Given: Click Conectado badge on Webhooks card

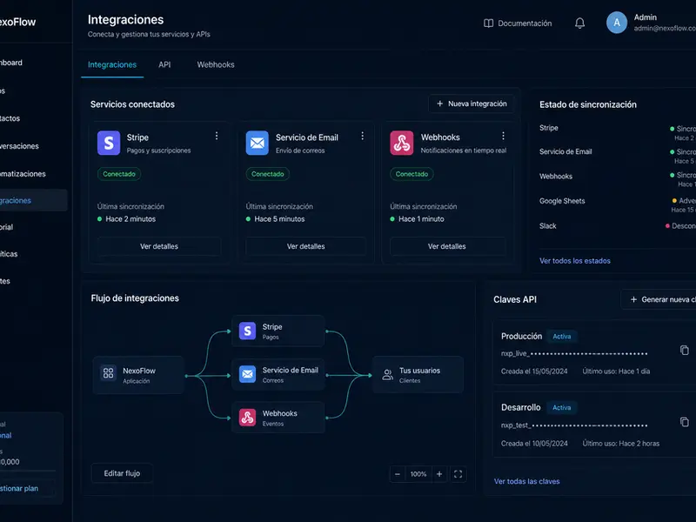Looking at the screenshot, I should pyautogui.click(x=412, y=174).
